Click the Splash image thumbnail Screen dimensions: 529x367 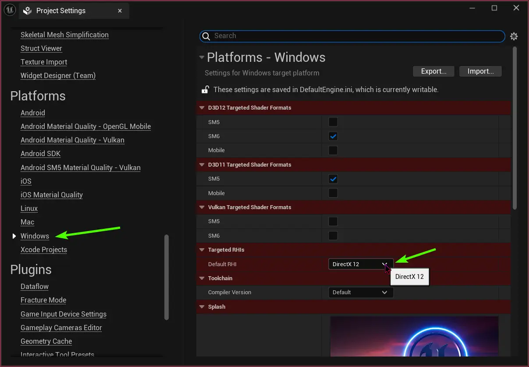coord(414,336)
